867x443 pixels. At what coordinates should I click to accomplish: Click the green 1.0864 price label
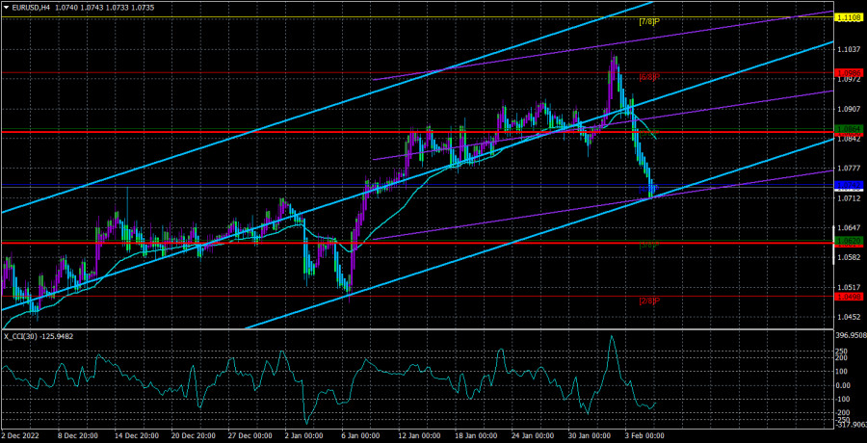point(848,129)
